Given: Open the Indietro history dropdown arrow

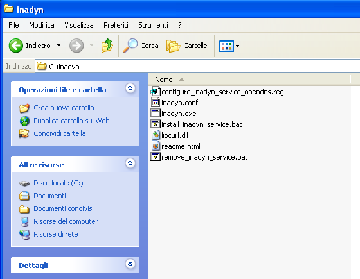Looking at the screenshot, I should pyautogui.click(x=59, y=46).
